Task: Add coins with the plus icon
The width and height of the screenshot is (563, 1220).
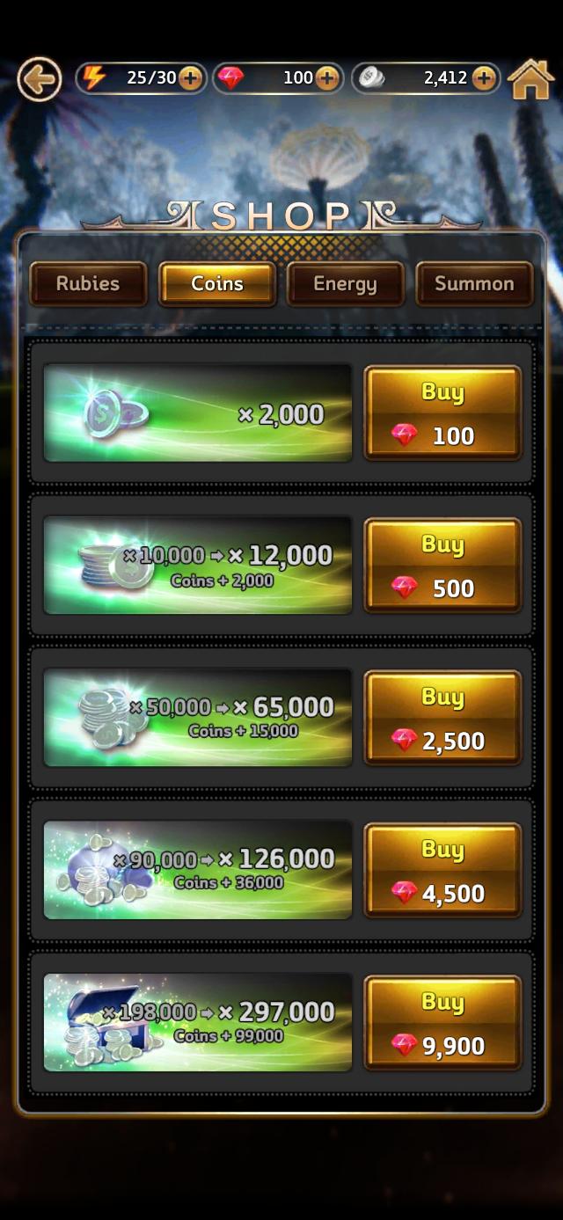Action: click(484, 78)
